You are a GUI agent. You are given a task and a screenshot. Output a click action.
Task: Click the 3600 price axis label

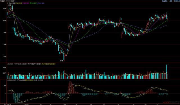(5, 44)
